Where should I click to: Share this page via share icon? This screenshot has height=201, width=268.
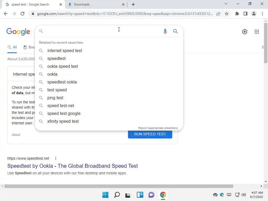218,14
